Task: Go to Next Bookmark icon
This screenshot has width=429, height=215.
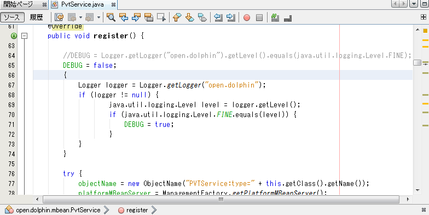Action: coord(189,18)
